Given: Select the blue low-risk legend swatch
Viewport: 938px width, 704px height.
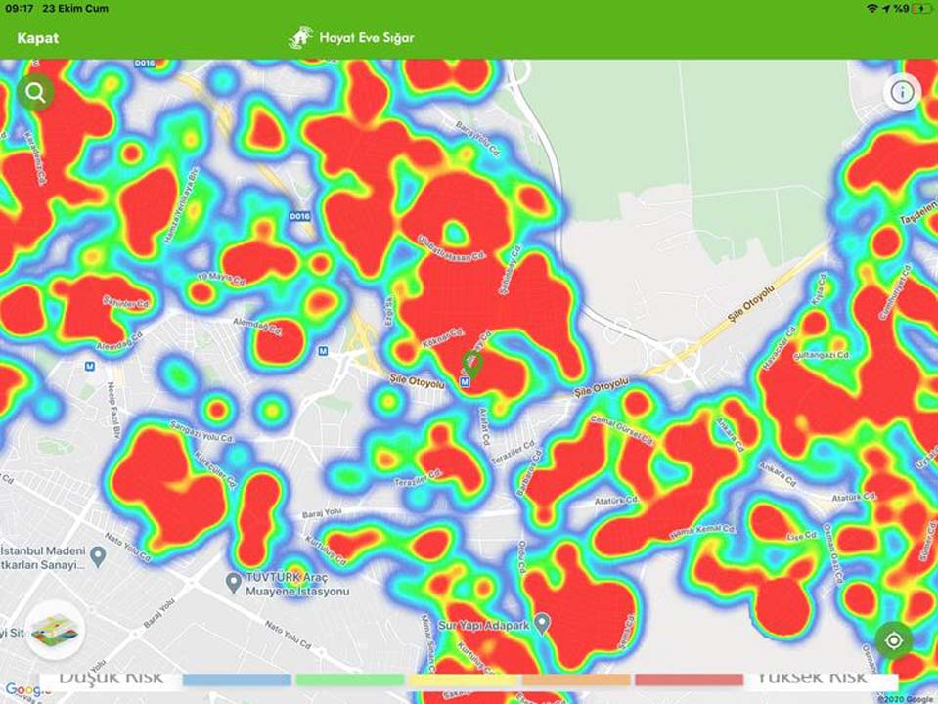Looking at the screenshot, I should click(x=237, y=681).
